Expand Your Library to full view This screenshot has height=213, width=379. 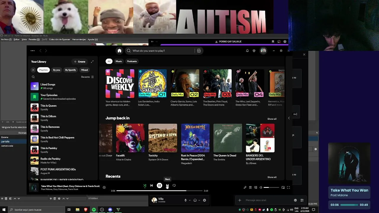coord(92,62)
